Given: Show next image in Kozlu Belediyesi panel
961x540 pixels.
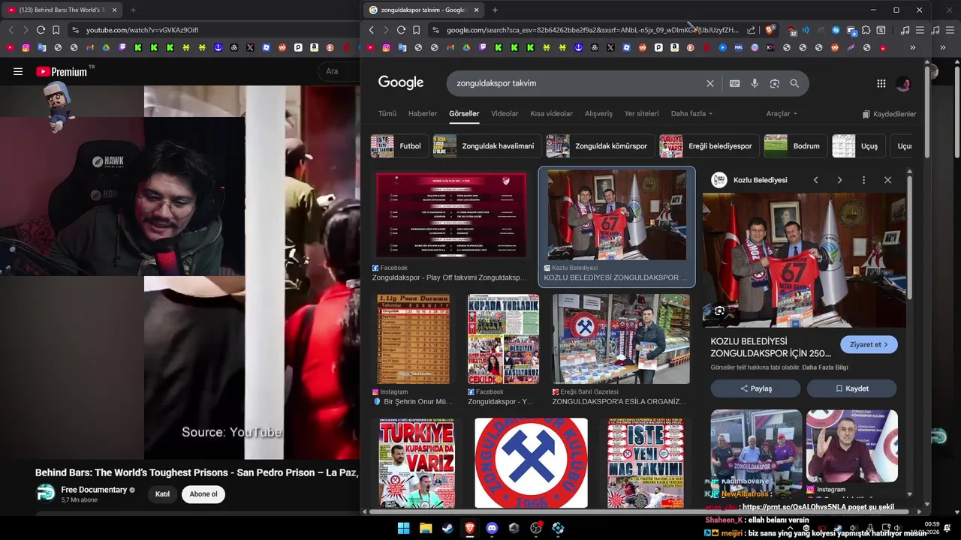Looking at the screenshot, I should 839,180.
